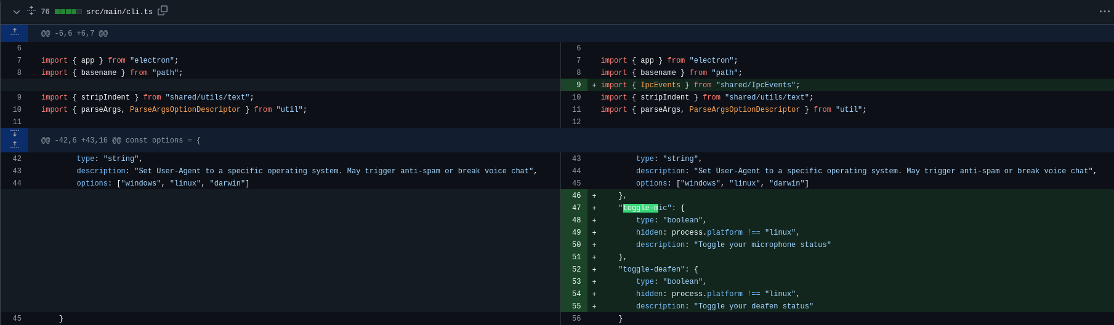Click the green diff stat squares
Image resolution: width=1114 pixels, height=325 pixels.
tap(68, 12)
